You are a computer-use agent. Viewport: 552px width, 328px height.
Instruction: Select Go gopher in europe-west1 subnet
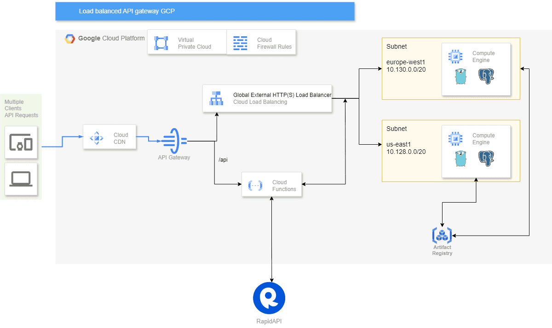tap(460, 77)
